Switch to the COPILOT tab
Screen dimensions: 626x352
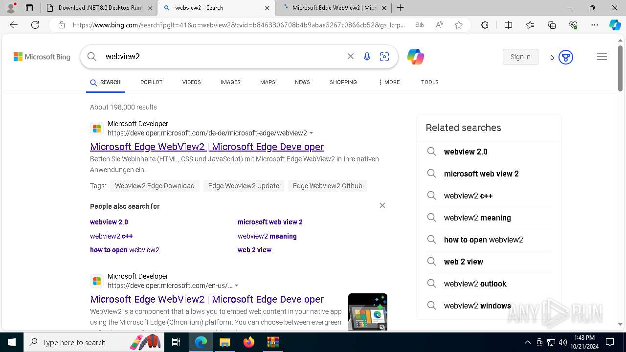(152, 82)
